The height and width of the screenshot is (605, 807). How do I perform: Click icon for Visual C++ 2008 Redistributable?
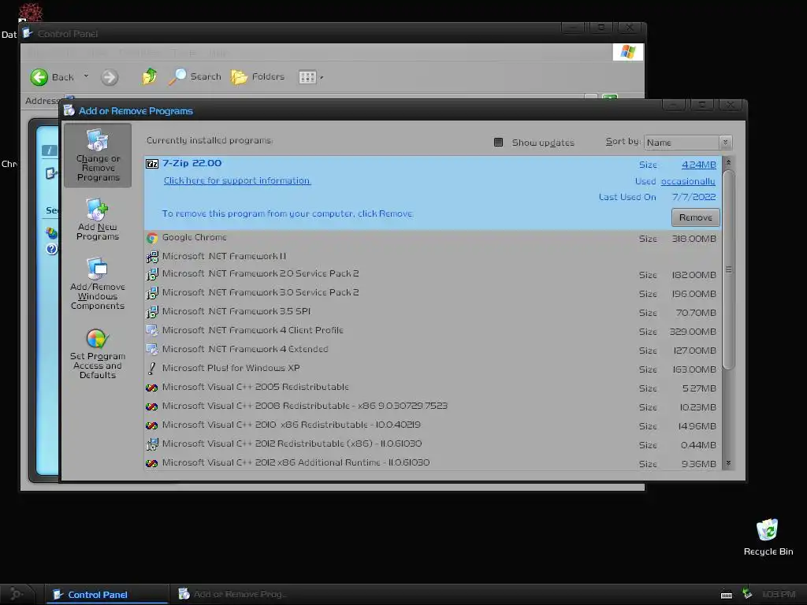click(x=152, y=406)
